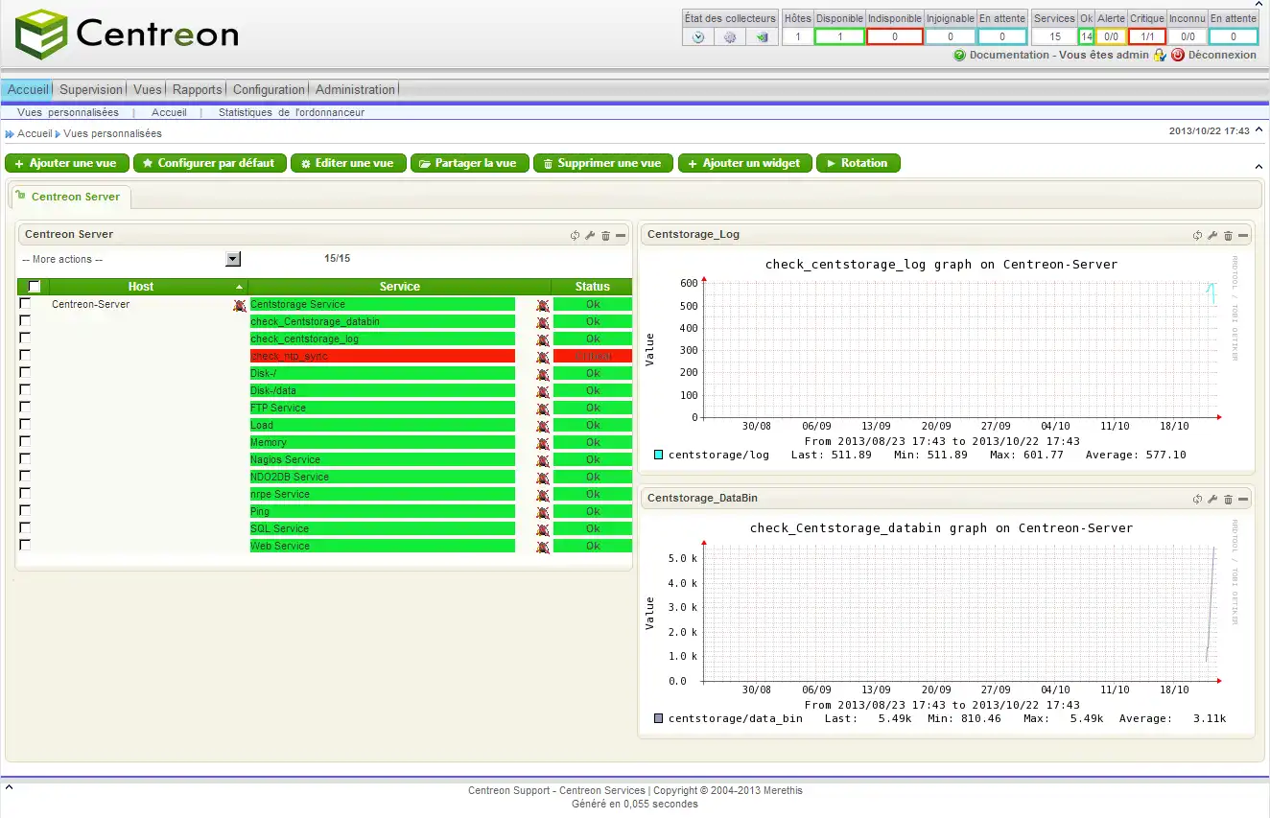Click the poller gear status icon
The image size is (1270, 818).
click(x=730, y=37)
